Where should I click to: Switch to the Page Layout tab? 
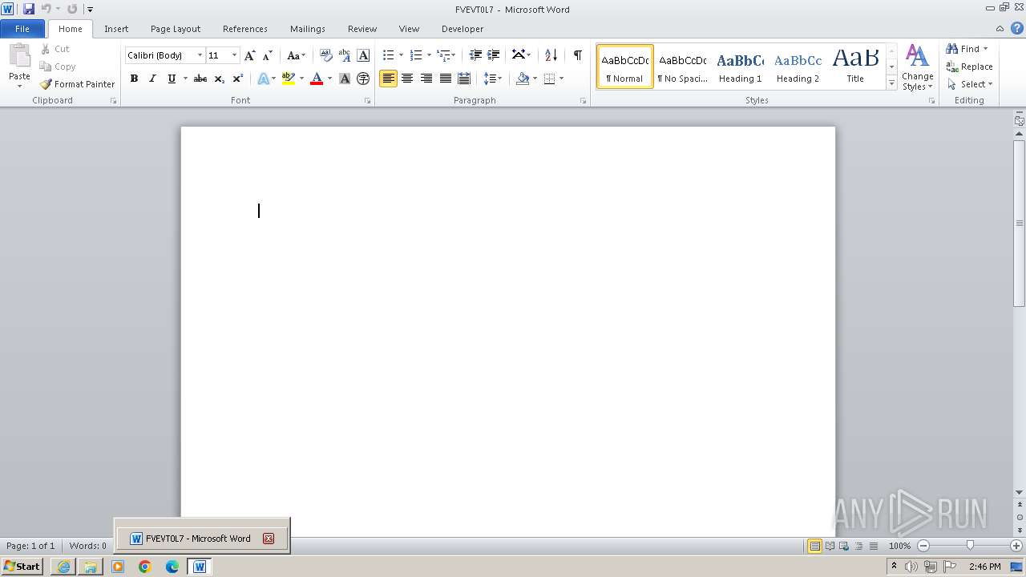(176, 29)
